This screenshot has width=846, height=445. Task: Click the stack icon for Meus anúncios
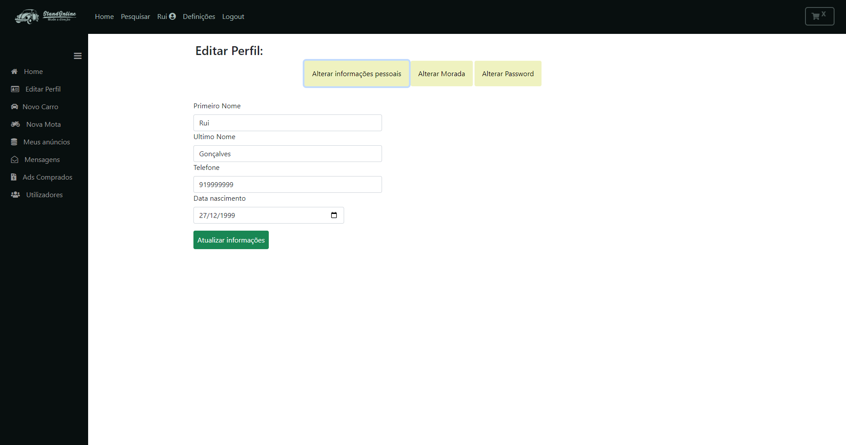[x=14, y=142]
